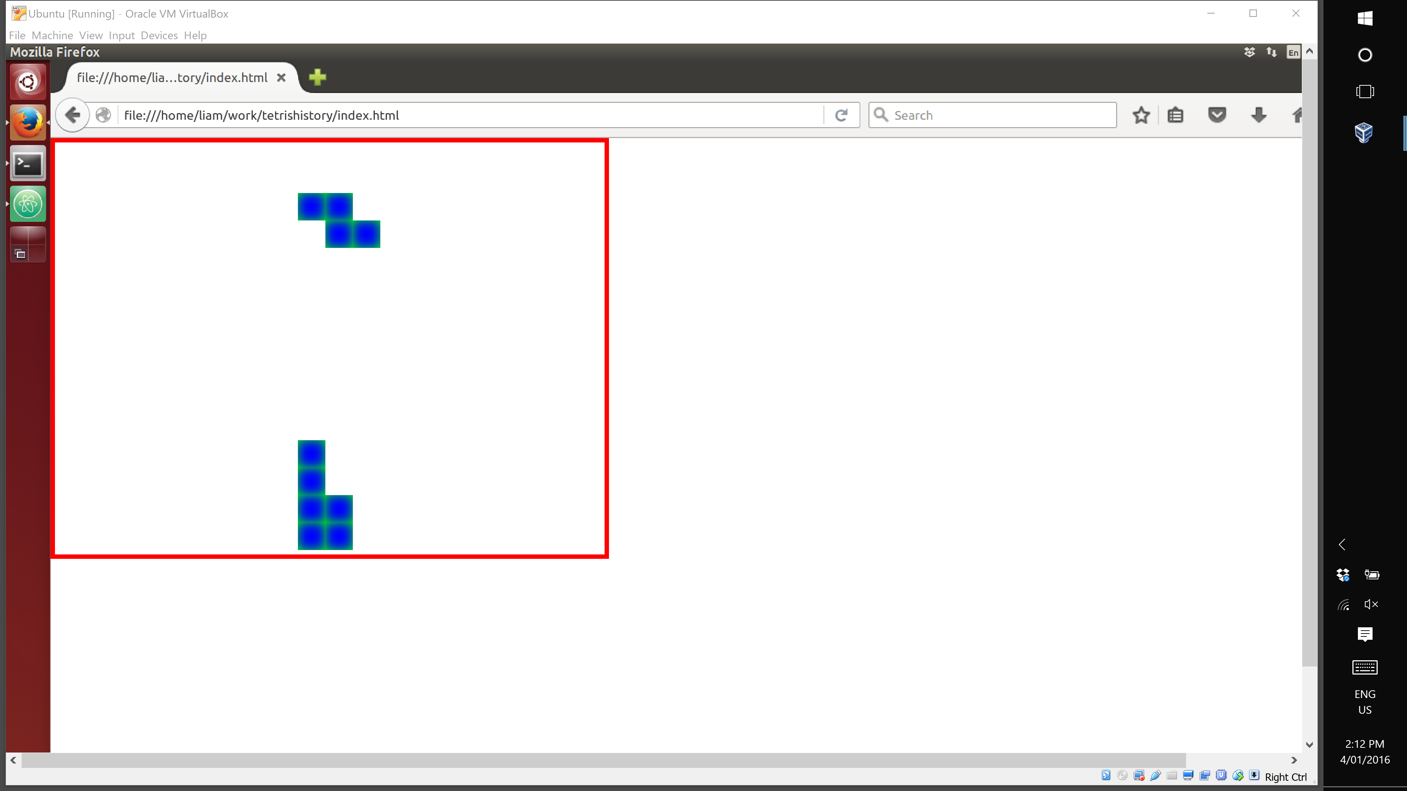Click the Firefox bookmark star icon

[x=1141, y=115]
